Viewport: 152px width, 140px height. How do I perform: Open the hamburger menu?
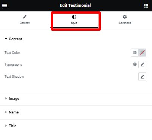point(5,5)
